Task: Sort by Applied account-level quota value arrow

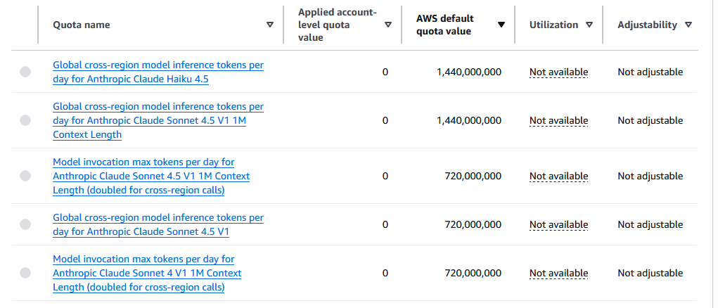Action: pos(387,25)
